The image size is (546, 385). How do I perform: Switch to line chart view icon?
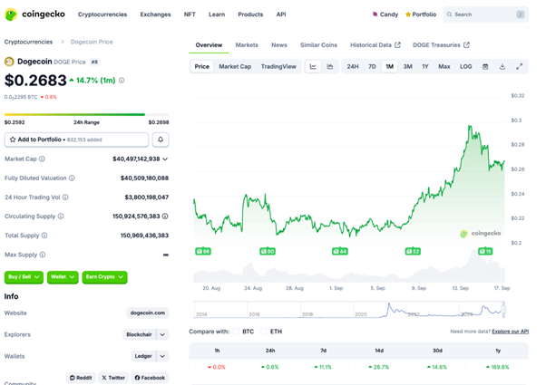pos(313,66)
